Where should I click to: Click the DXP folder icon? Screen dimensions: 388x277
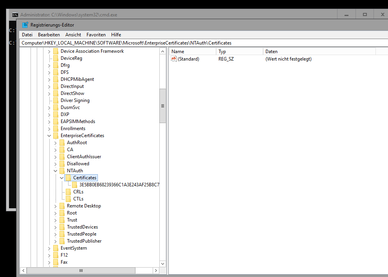(x=56, y=114)
